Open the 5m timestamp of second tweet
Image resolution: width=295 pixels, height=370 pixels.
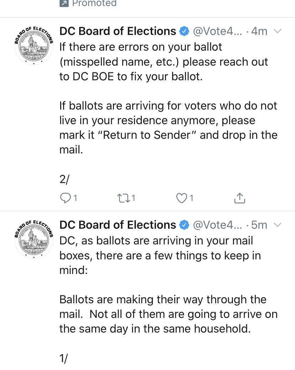pos(259,225)
